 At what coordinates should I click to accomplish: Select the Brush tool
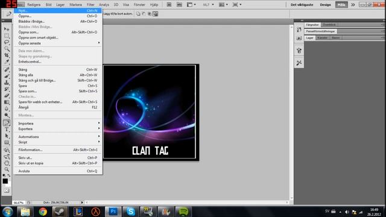pos(7,76)
